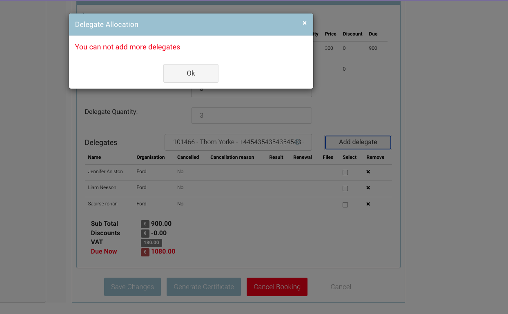Viewport: 508px width, 314px height.
Task: Enable the Select checkbox for Saoirse ronan
Action: [x=345, y=205]
